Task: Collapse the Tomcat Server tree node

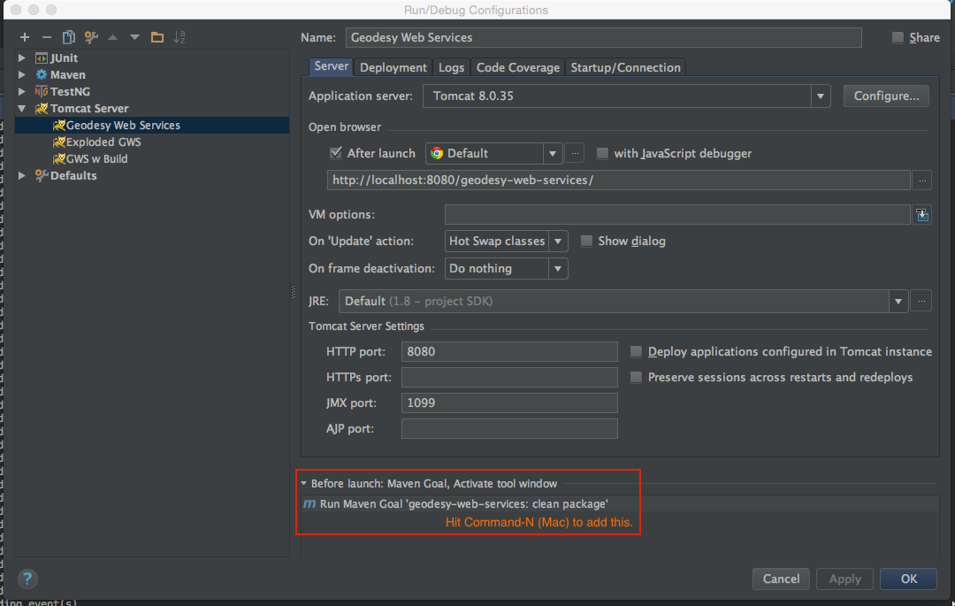Action: tap(22, 109)
